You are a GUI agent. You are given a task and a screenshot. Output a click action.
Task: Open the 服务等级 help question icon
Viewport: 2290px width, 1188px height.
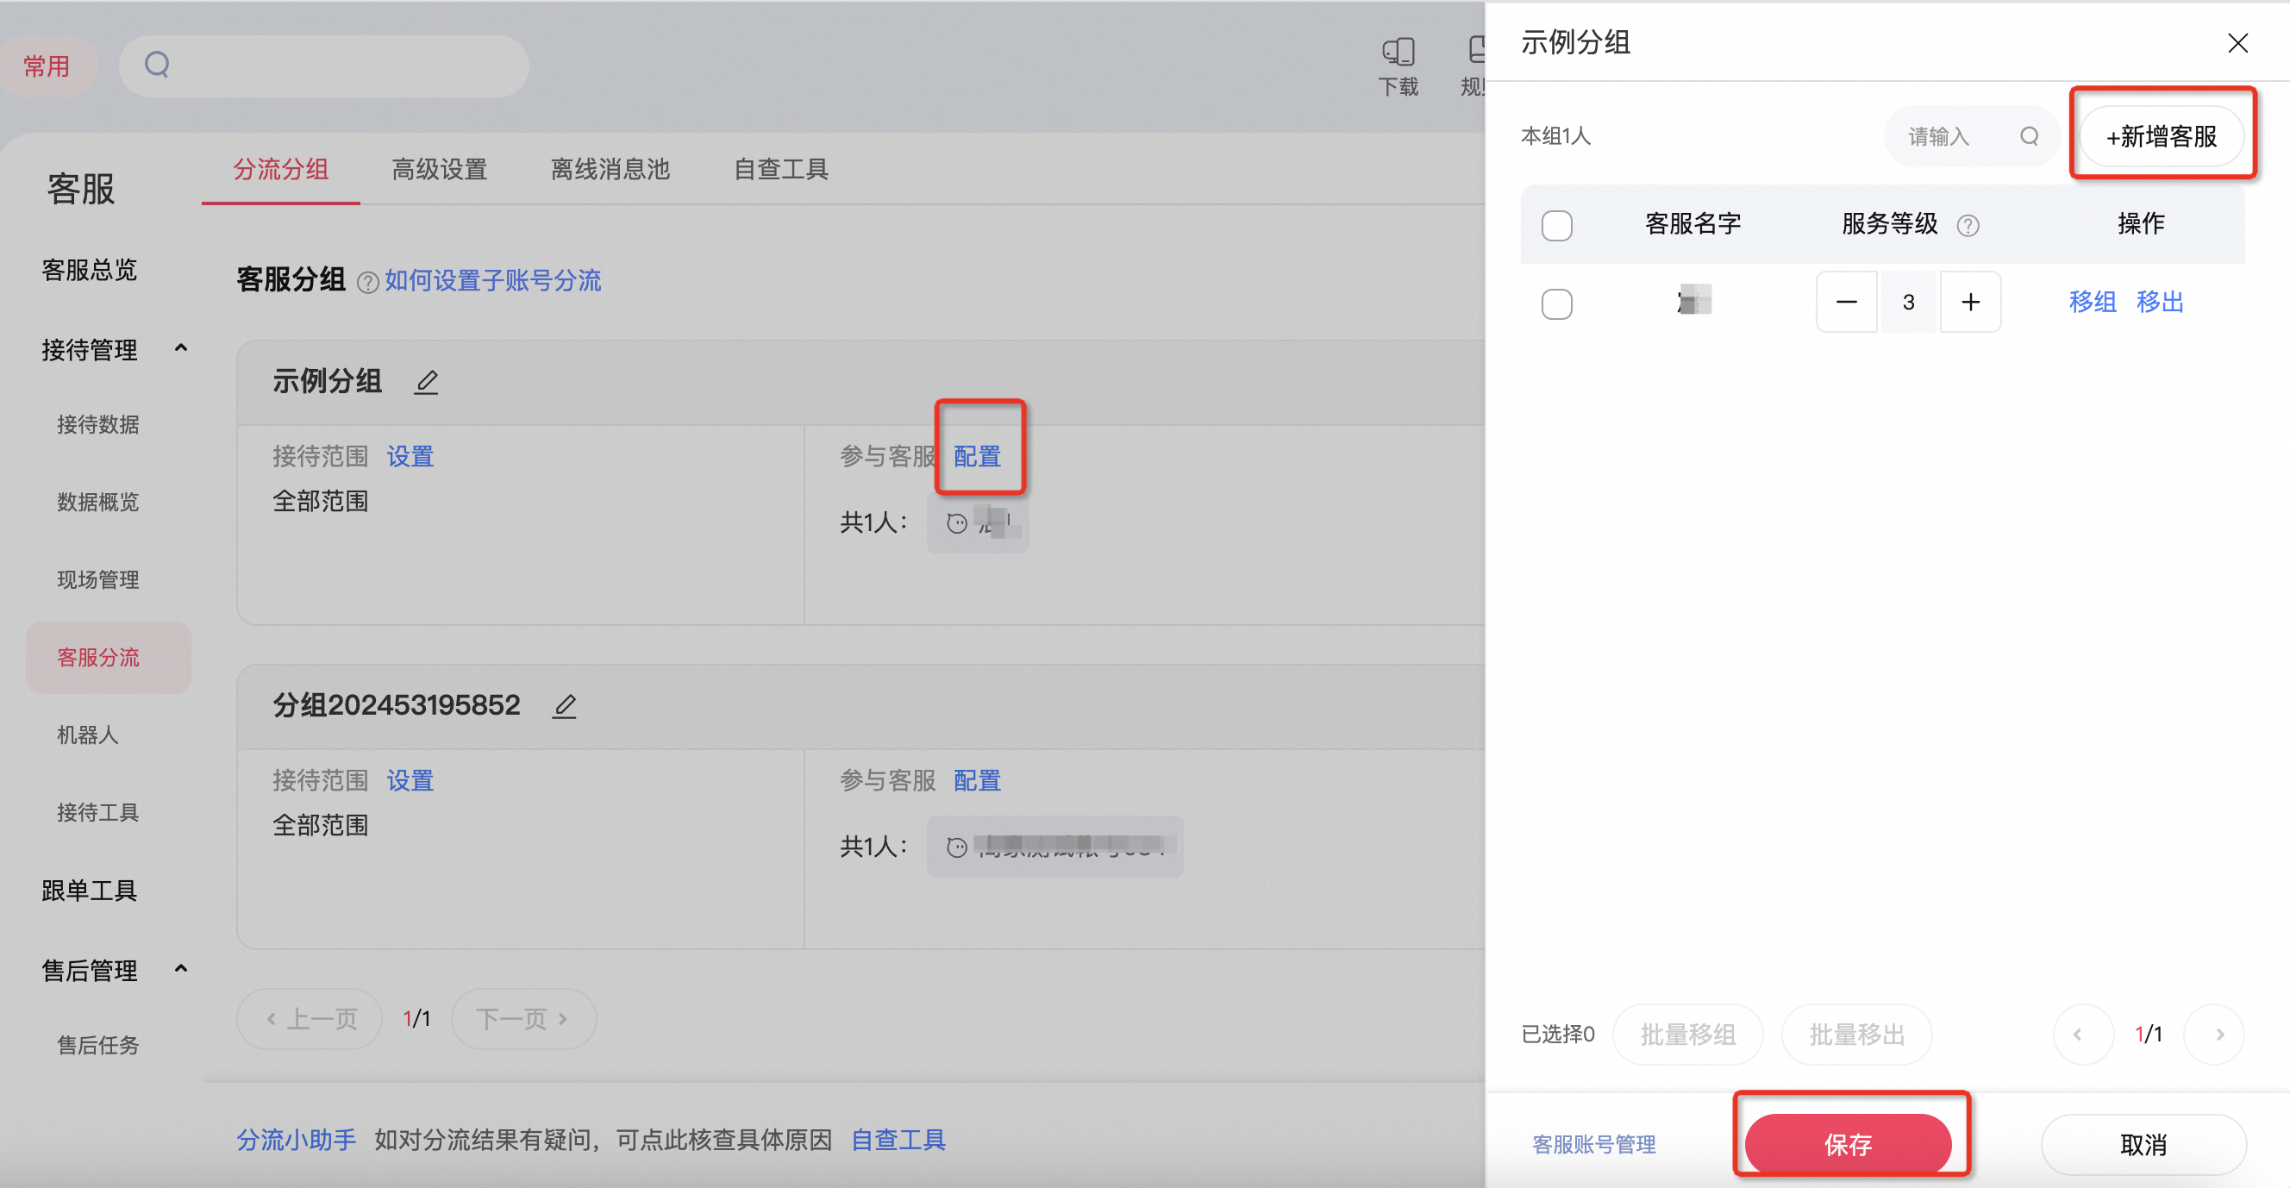tap(1968, 226)
